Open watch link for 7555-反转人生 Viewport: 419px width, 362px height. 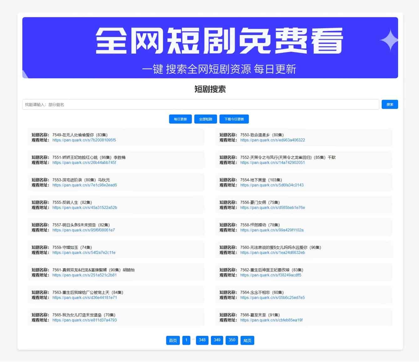click(x=85, y=208)
